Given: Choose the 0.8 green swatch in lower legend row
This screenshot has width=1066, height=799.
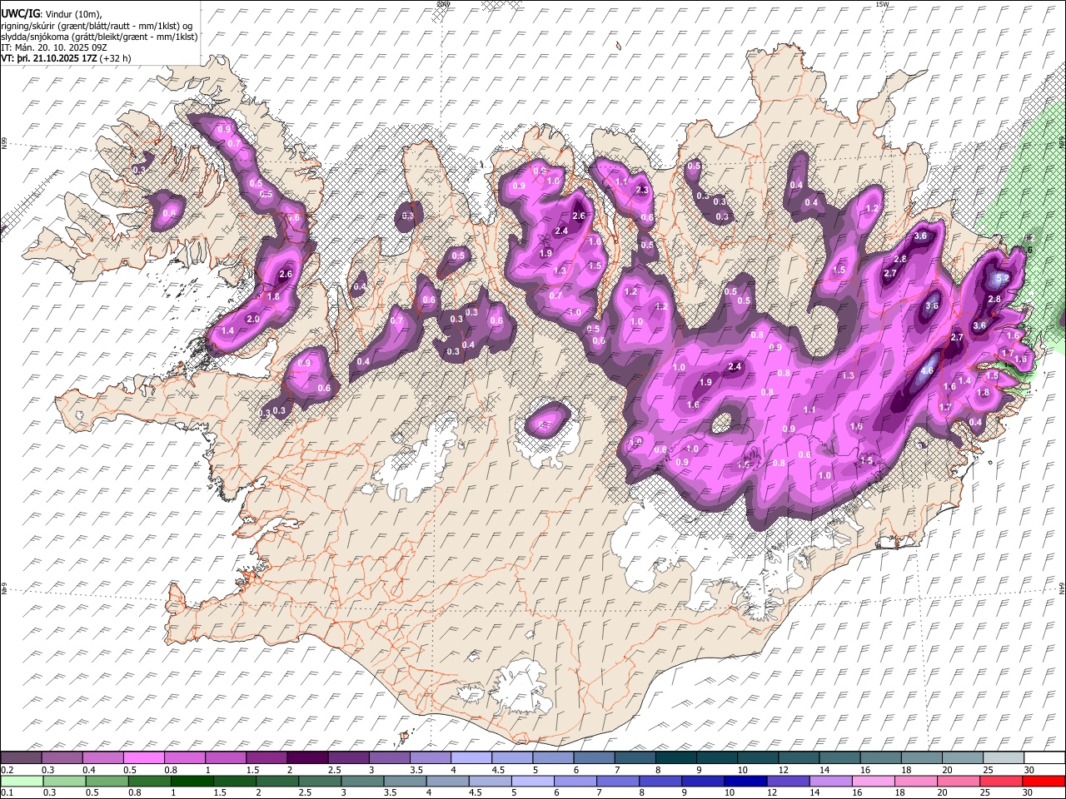Looking at the screenshot, I should pos(150,781).
